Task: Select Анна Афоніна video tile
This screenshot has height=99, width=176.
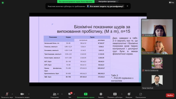Action: (x=157, y=46)
